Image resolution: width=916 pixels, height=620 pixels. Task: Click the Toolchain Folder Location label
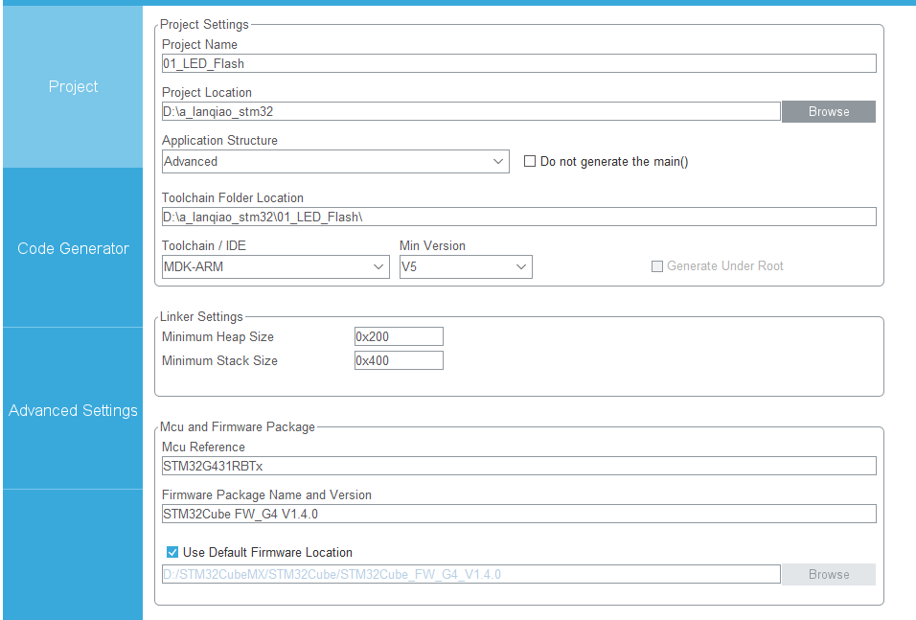233,197
